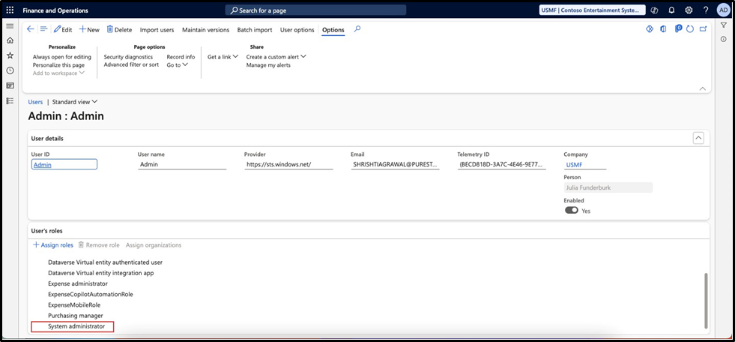Viewport: 735px width, 342px height.
Task: Open Recent clock icon in sidebar
Action: 10,70
